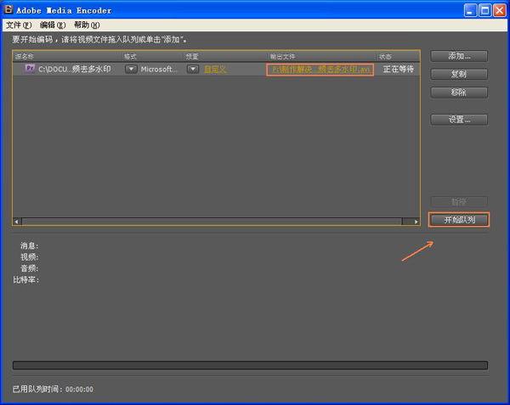Click the horizontal scrollbar track of the queue
This screenshot has height=405, width=510.
coord(212,222)
